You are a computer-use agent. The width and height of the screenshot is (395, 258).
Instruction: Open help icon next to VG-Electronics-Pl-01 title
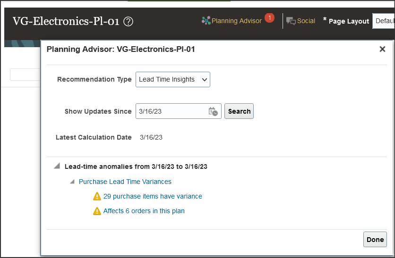tap(128, 22)
